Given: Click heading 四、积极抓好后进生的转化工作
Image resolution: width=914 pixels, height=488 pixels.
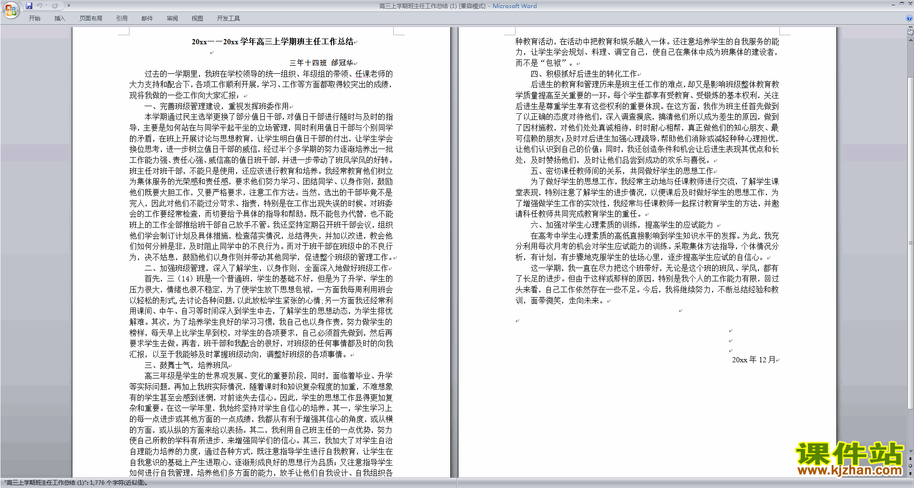Looking at the screenshot, I should coord(584,74).
